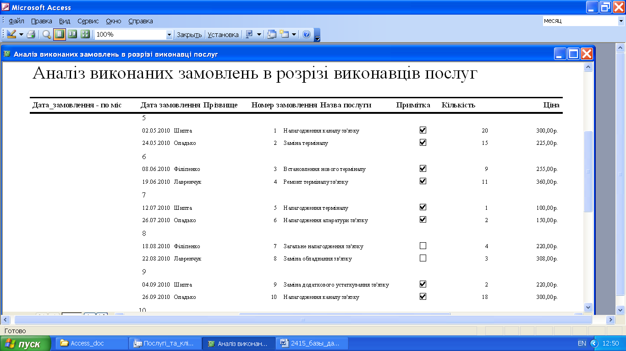The height and width of the screenshot is (351, 626).
Task: Open the Сервис menu
Action: tap(88, 21)
